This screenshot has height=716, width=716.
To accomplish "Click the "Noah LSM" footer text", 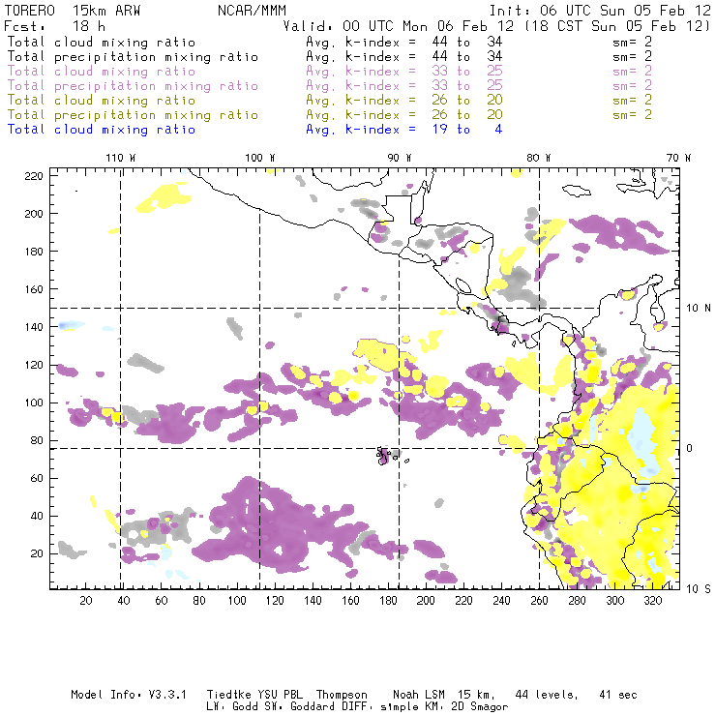I will pyautogui.click(x=419, y=695).
